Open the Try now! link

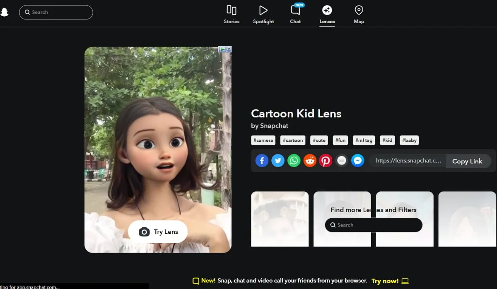(386, 281)
